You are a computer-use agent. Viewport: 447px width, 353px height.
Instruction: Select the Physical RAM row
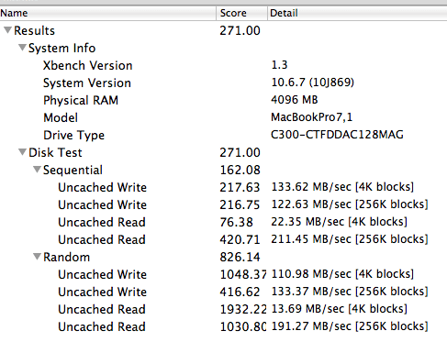pos(223,100)
